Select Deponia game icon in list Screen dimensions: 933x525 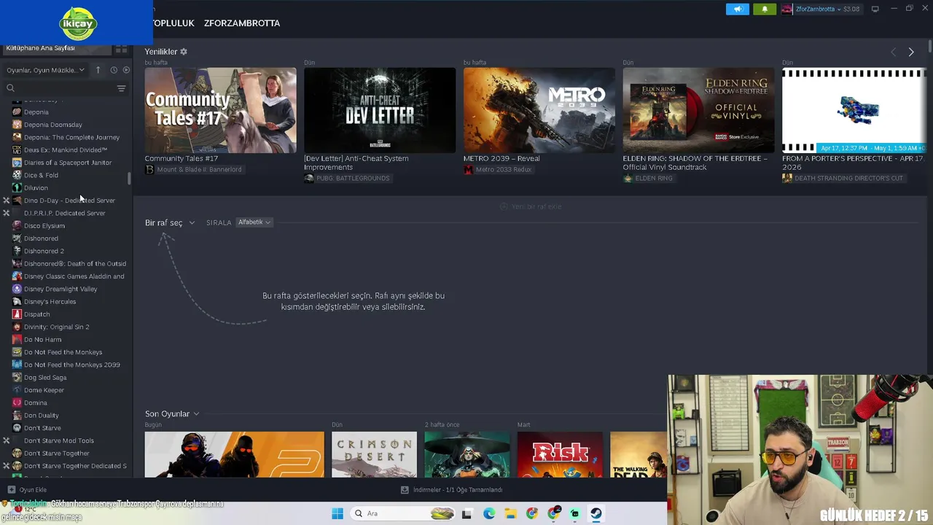tap(17, 112)
